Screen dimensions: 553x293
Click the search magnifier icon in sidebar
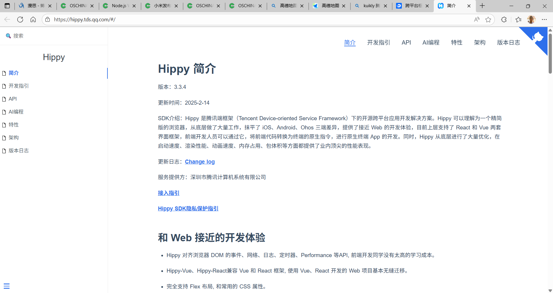click(8, 36)
